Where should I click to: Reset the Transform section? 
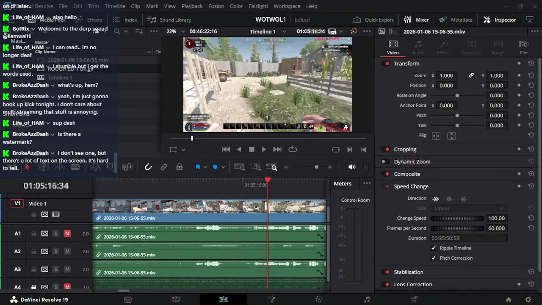click(x=531, y=64)
